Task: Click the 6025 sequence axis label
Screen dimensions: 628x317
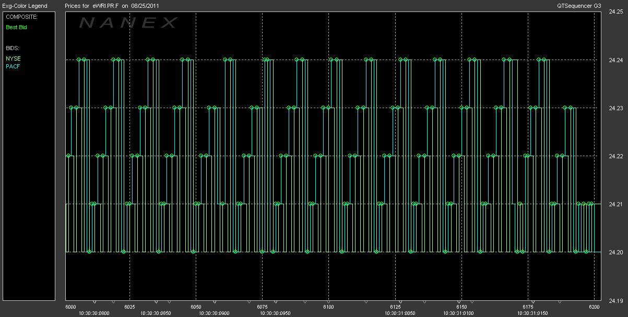Action: tap(129, 307)
